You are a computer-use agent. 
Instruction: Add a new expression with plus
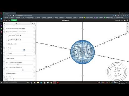(x=4, y=23)
